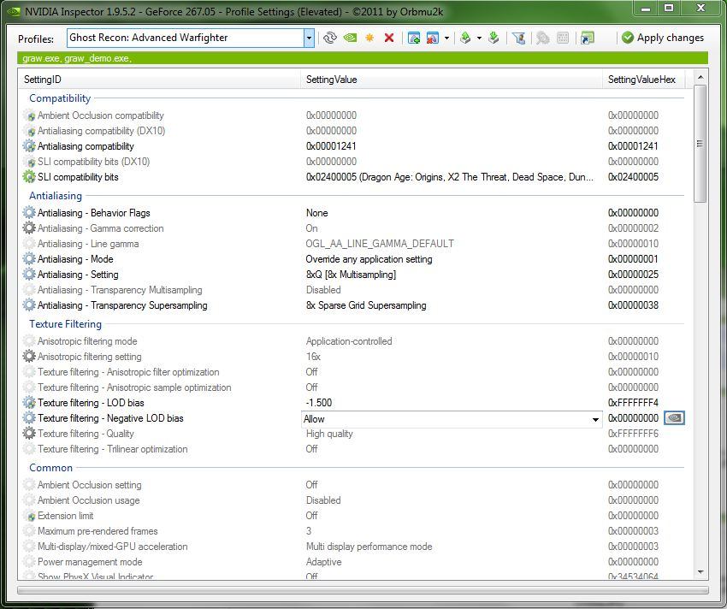
Task: Click the Texture Filtering group header
Action: 65,324
